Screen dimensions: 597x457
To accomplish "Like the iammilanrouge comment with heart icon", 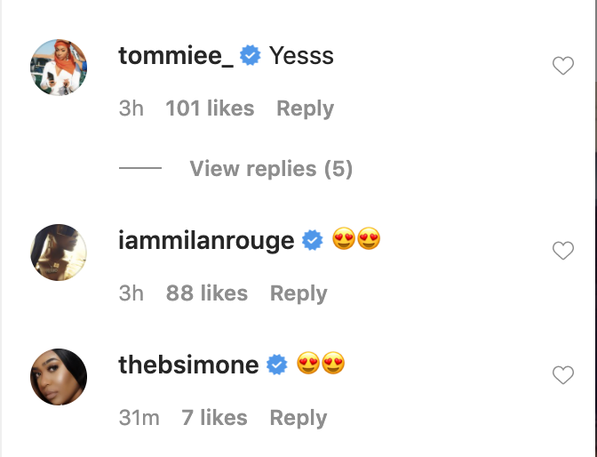I will (x=563, y=252).
